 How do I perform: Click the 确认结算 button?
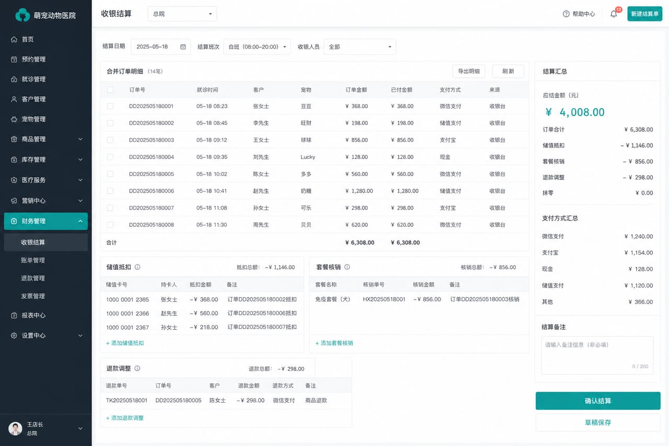598,401
